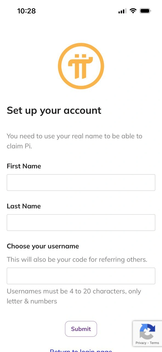Click the Wi-Fi icon in the status bar
This screenshot has height=352, width=162.
pos(133,11)
